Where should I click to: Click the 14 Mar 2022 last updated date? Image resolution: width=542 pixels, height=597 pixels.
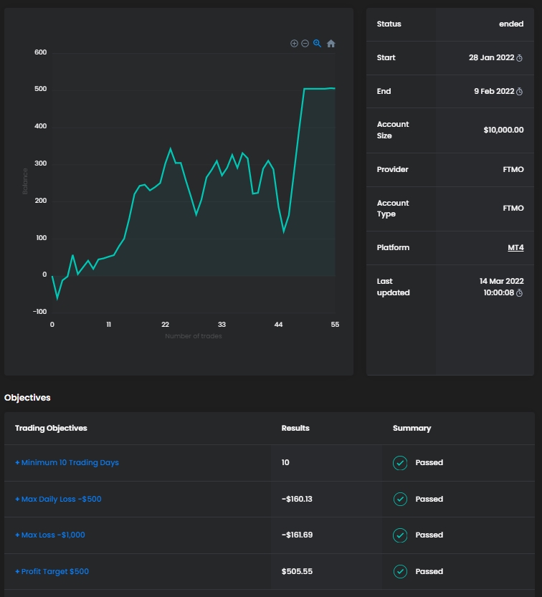coord(502,281)
